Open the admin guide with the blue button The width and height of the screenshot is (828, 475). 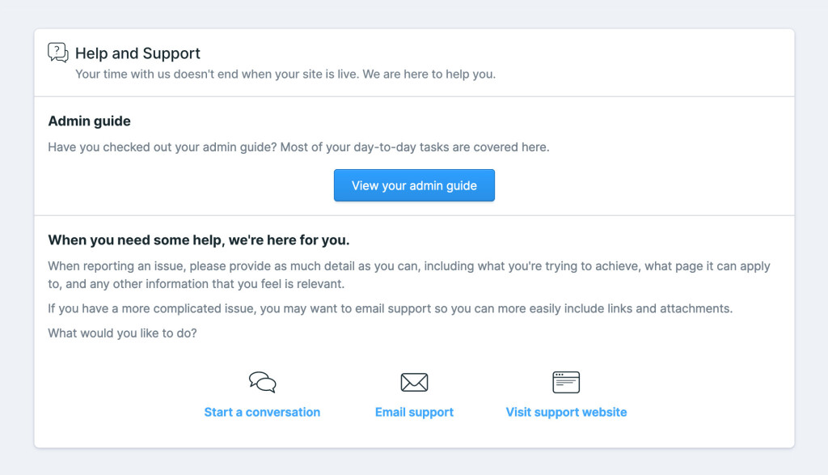pyautogui.click(x=414, y=185)
